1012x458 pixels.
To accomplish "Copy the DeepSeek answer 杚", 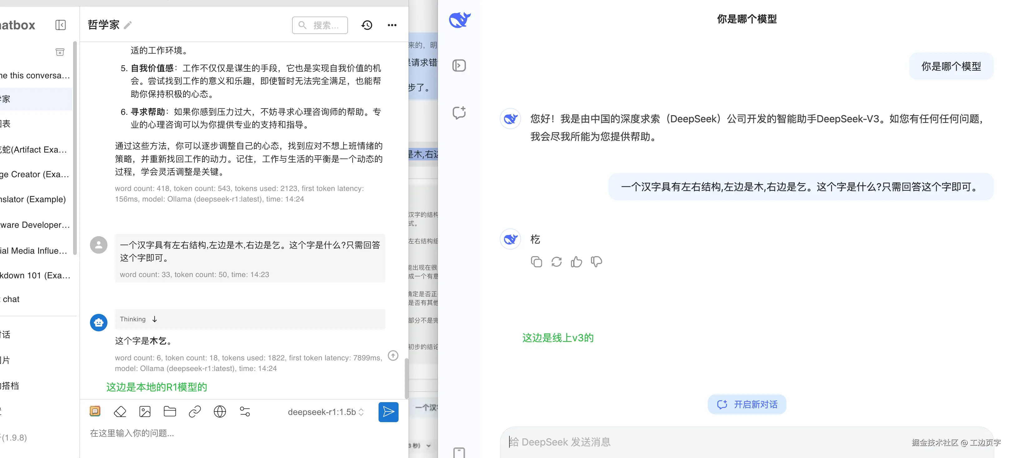I will 536,262.
